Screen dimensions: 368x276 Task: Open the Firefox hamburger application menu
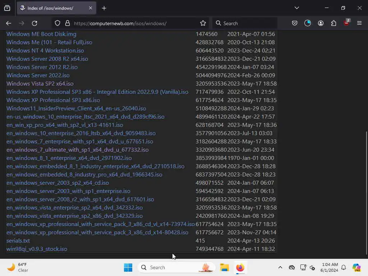pyautogui.click(x=359, y=23)
